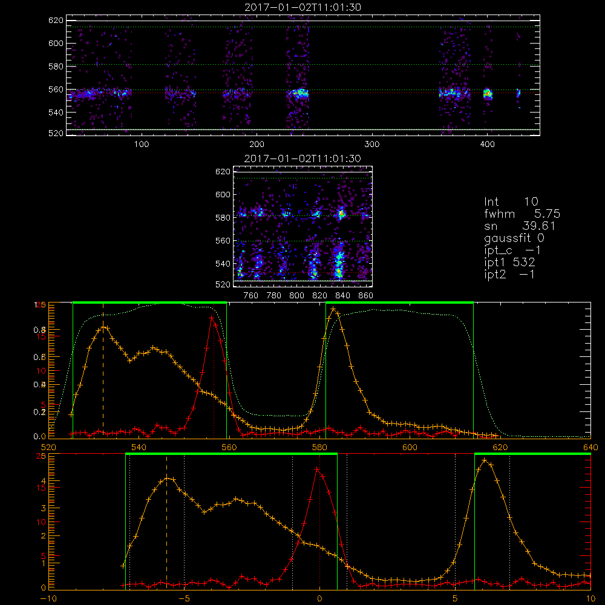Click the orange curve peak near 583 in profile plot
Viewport: 605px width, 605px height.
pos(333,309)
